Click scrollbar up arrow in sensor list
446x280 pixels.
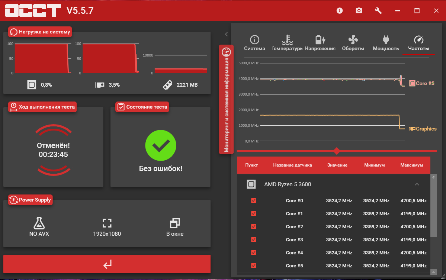(x=433, y=177)
